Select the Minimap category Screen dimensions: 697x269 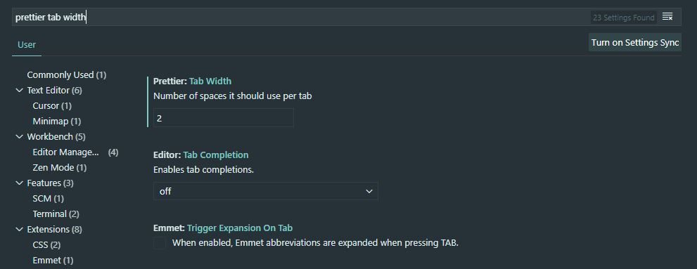[57, 122]
